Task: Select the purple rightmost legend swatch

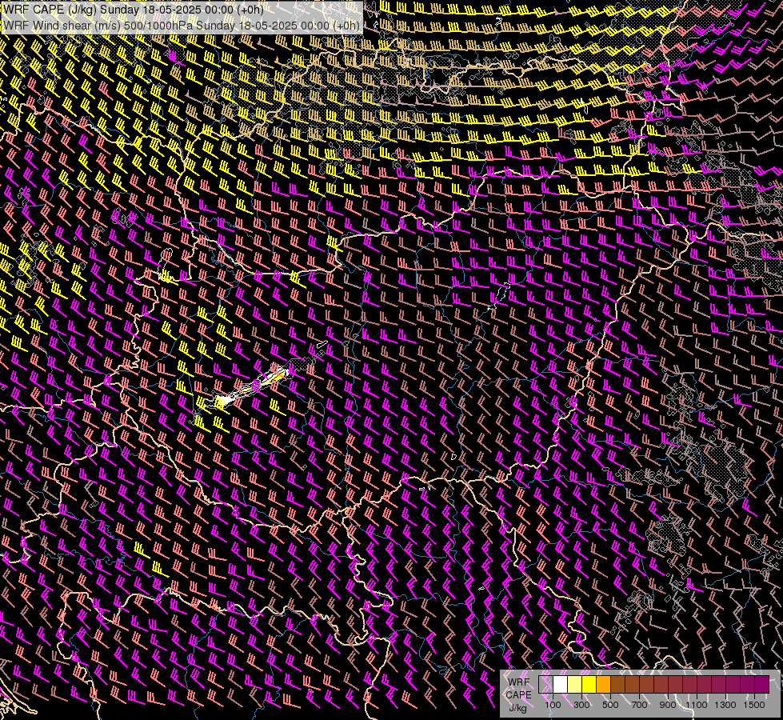Action: (x=762, y=685)
